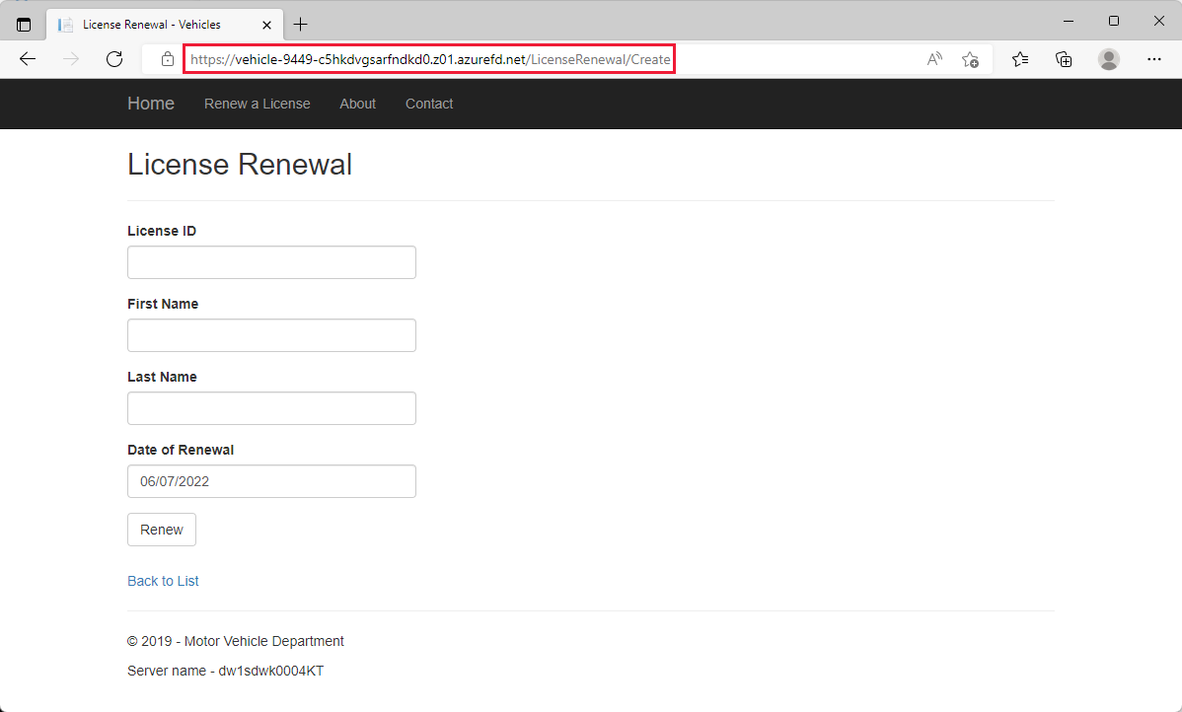Maximize the browser window
This screenshot has height=712, width=1182.
coord(1113,21)
